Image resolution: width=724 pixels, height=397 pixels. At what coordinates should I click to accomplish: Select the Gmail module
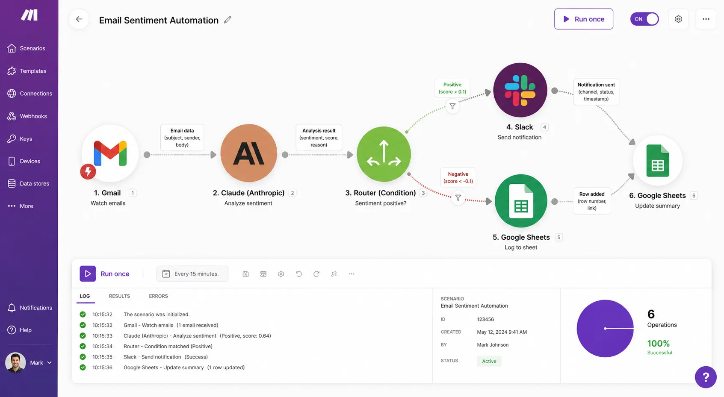pos(110,153)
